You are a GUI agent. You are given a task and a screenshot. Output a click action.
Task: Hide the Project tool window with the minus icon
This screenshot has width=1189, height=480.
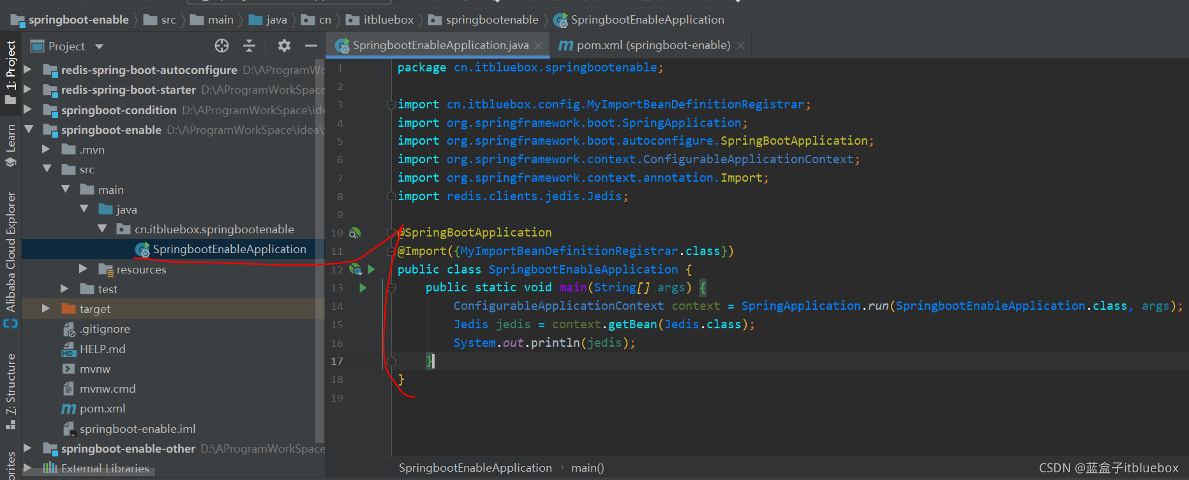click(311, 45)
